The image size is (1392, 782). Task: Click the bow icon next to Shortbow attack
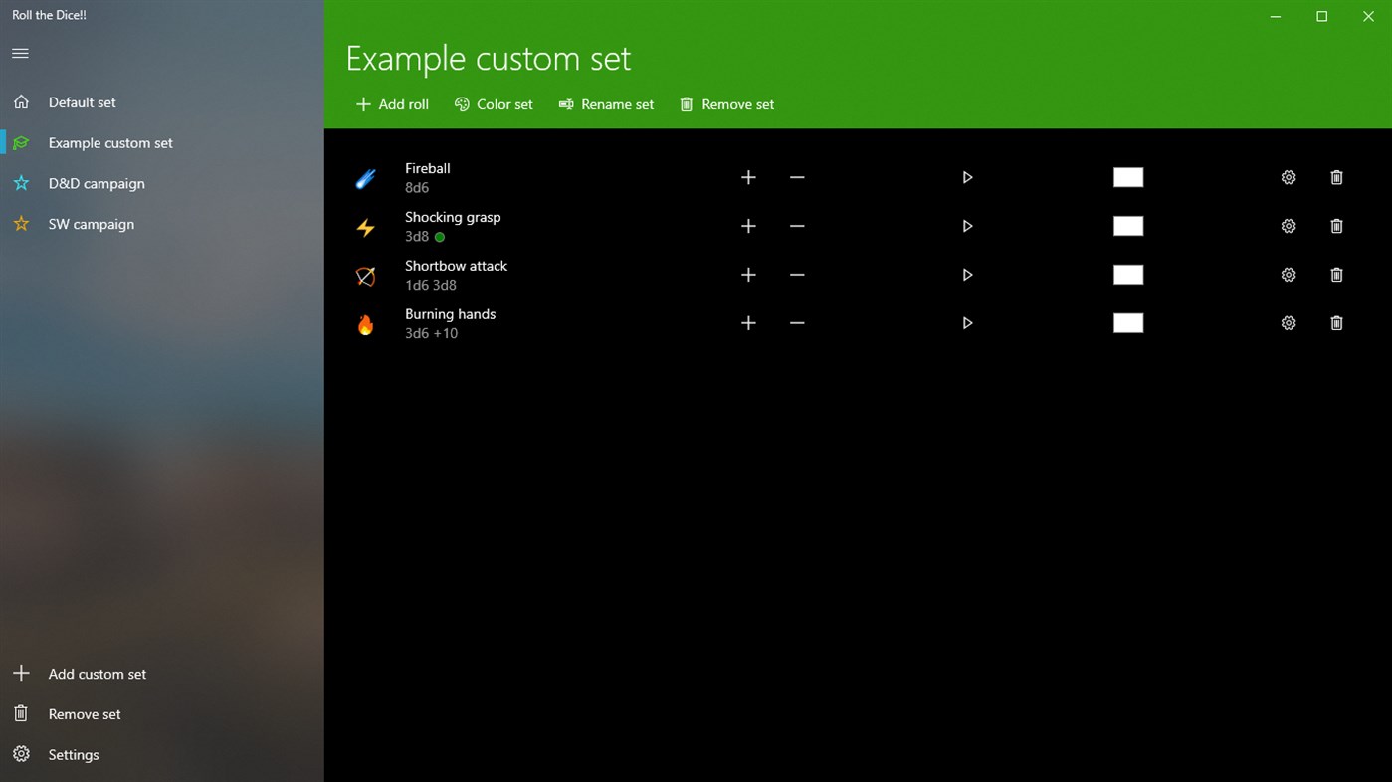[x=365, y=275]
